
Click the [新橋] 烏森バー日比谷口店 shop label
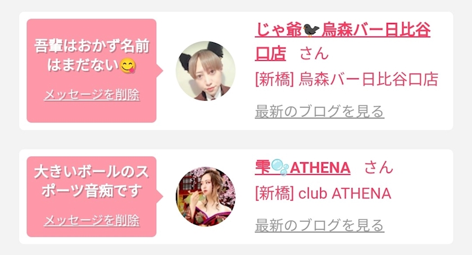point(347,79)
